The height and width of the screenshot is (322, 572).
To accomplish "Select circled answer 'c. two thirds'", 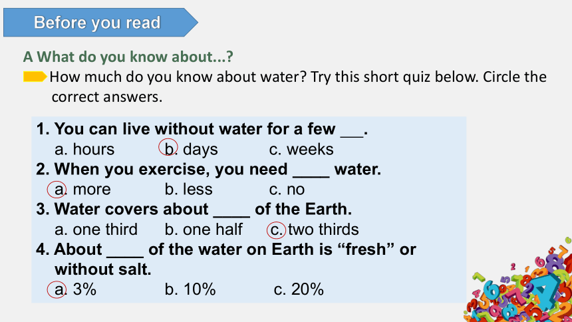I will pyautogui.click(x=313, y=230).
